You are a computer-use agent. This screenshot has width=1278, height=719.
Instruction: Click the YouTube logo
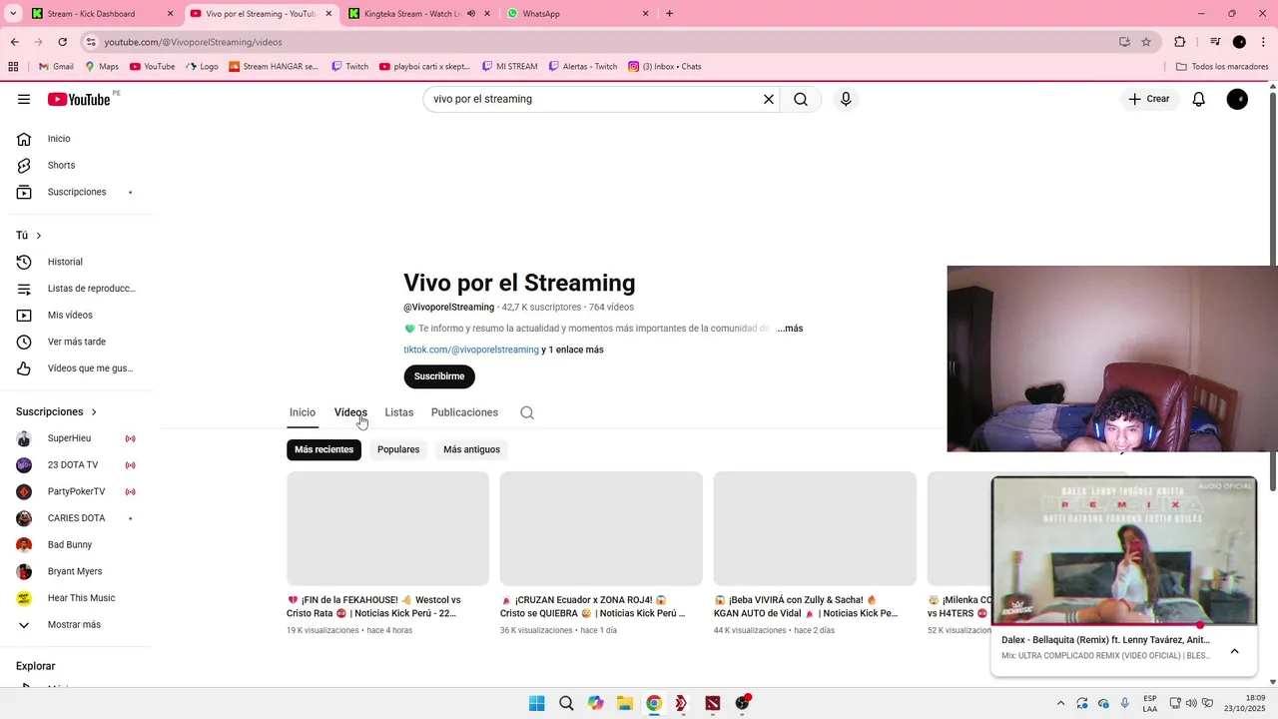click(79, 99)
